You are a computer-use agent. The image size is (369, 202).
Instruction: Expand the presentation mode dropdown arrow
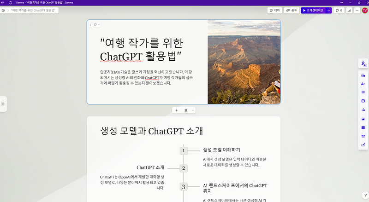pos(329,10)
